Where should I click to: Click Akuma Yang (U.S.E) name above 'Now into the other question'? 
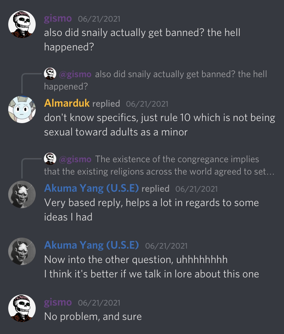click(x=92, y=245)
